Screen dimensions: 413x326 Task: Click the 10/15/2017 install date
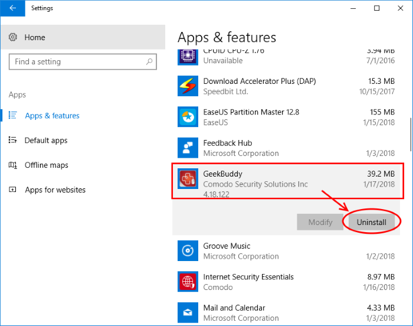377,92
